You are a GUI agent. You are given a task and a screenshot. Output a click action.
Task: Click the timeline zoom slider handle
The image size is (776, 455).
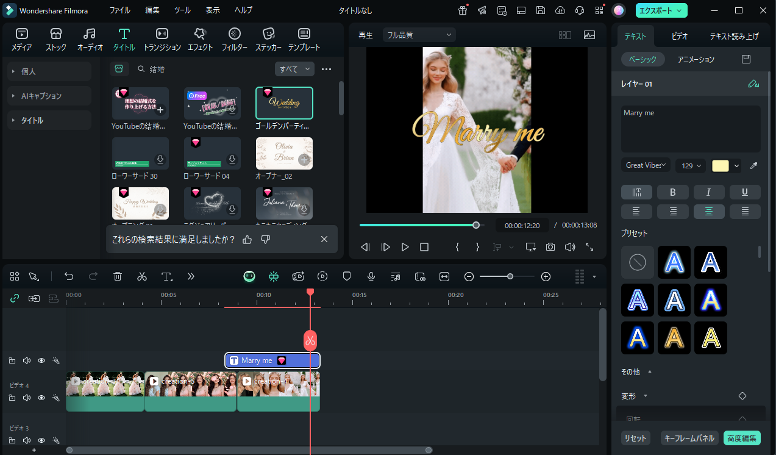pyautogui.click(x=510, y=276)
